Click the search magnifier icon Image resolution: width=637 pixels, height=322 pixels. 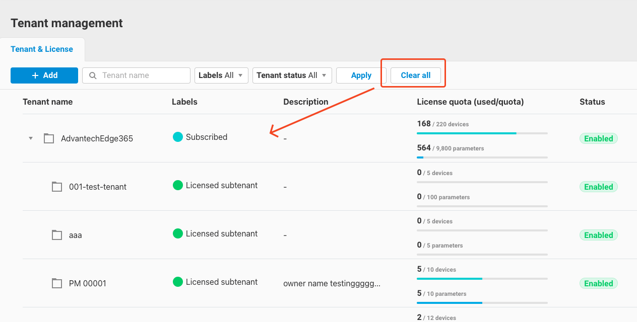click(x=92, y=75)
